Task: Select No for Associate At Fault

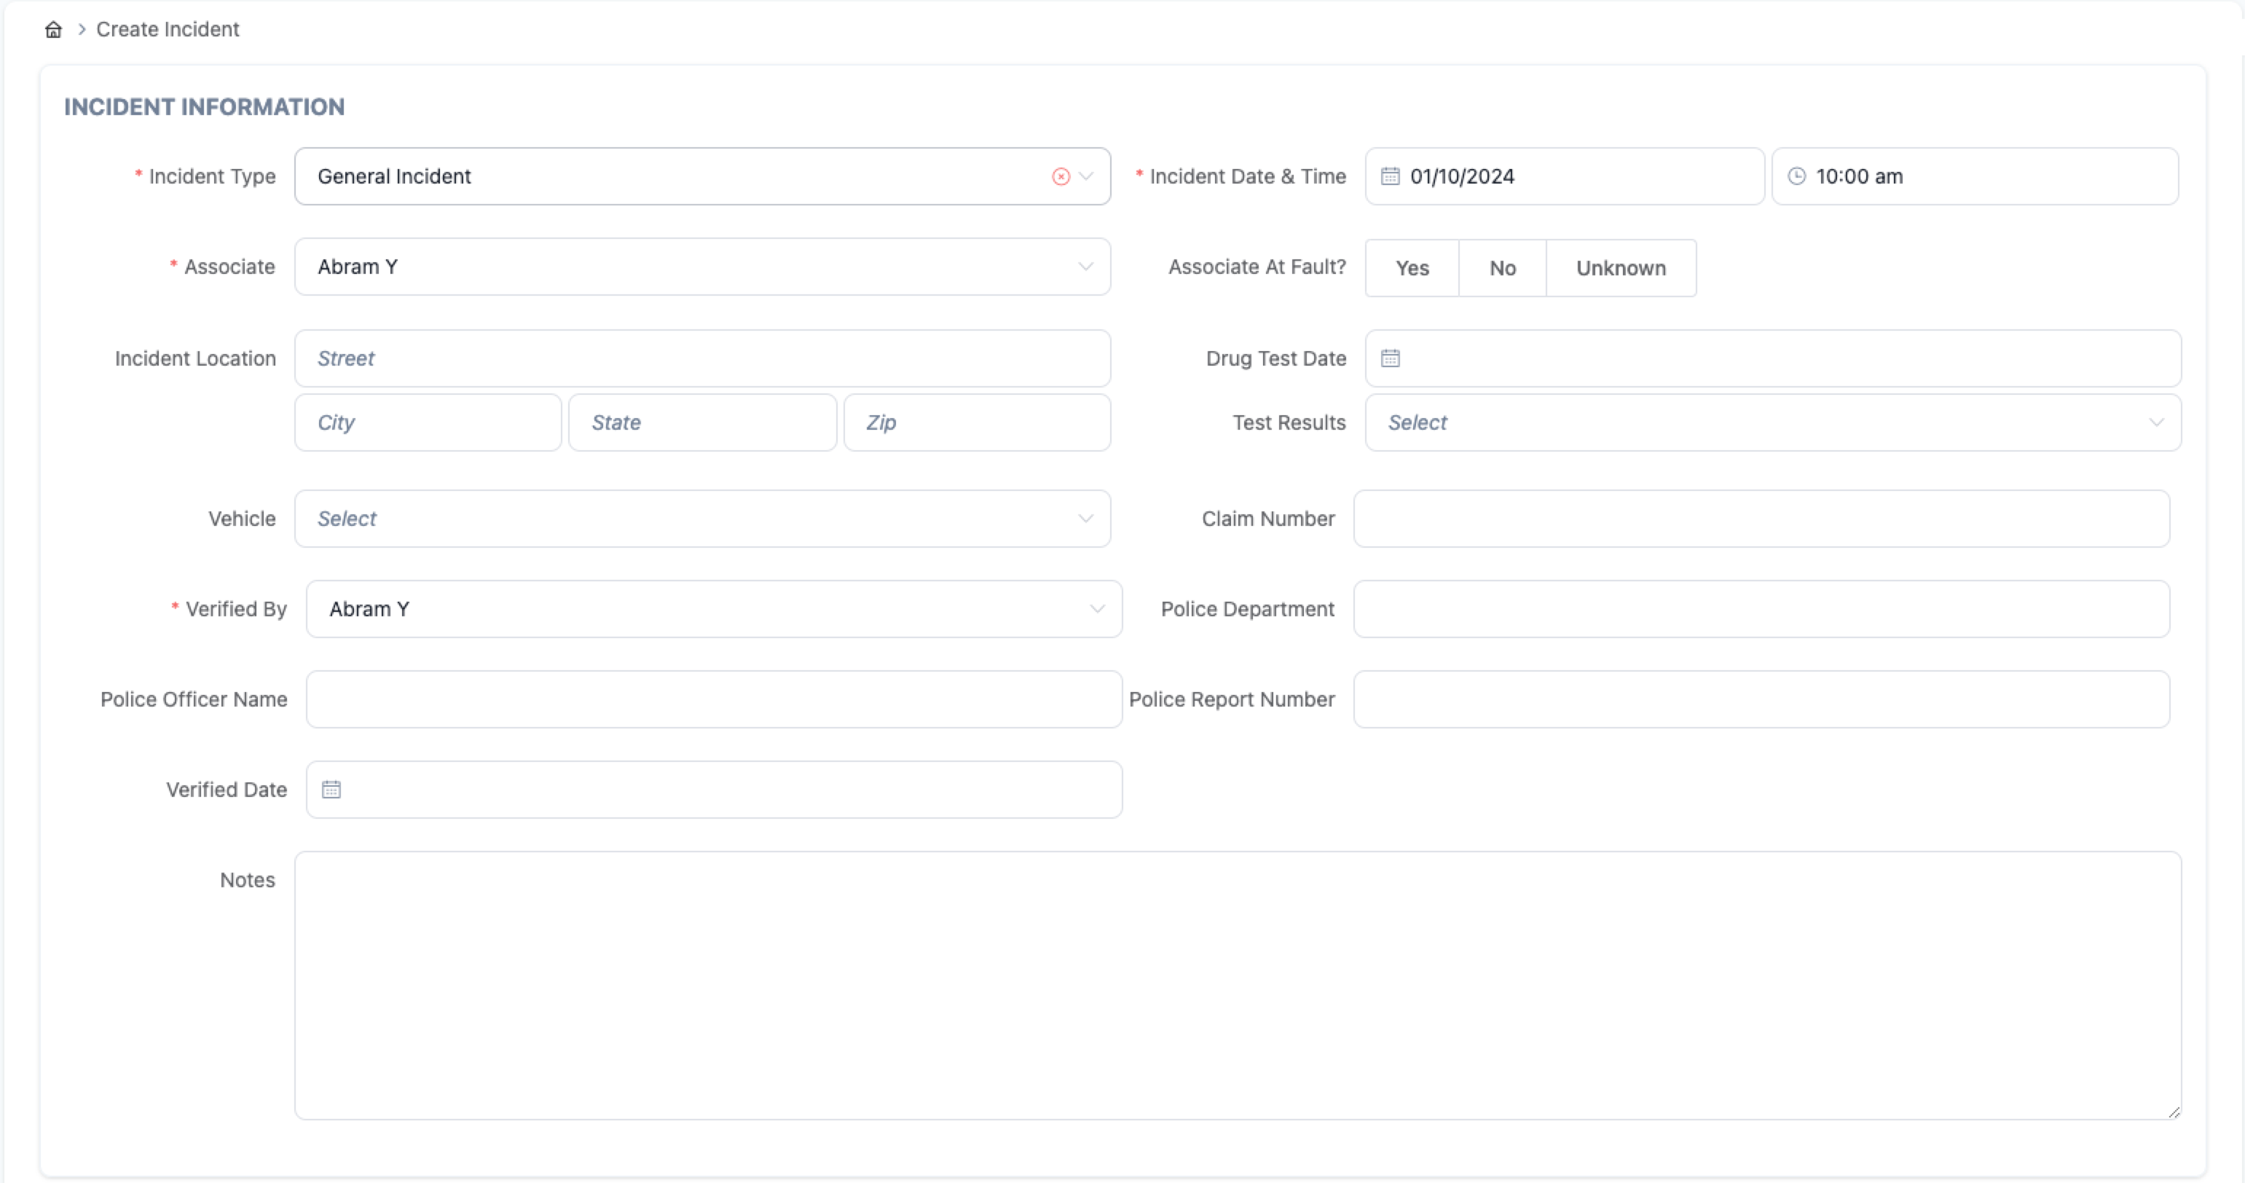Action: tap(1501, 269)
